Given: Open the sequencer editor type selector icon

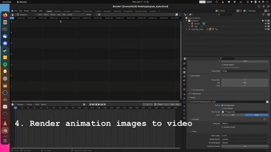Looking at the screenshot, I should pyautogui.click(x=13, y=15).
